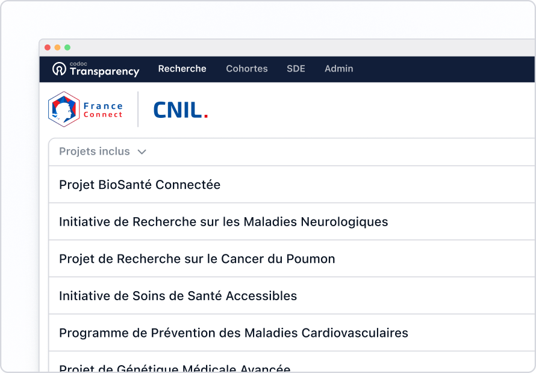Navigate to the Admin menu item
This screenshot has height=373, width=536.
point(338,69)
